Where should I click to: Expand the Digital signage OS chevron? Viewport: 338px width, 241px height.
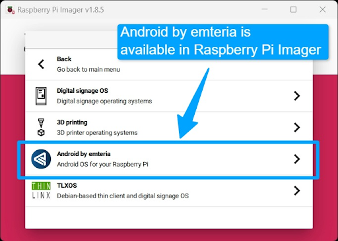[297, 96]
